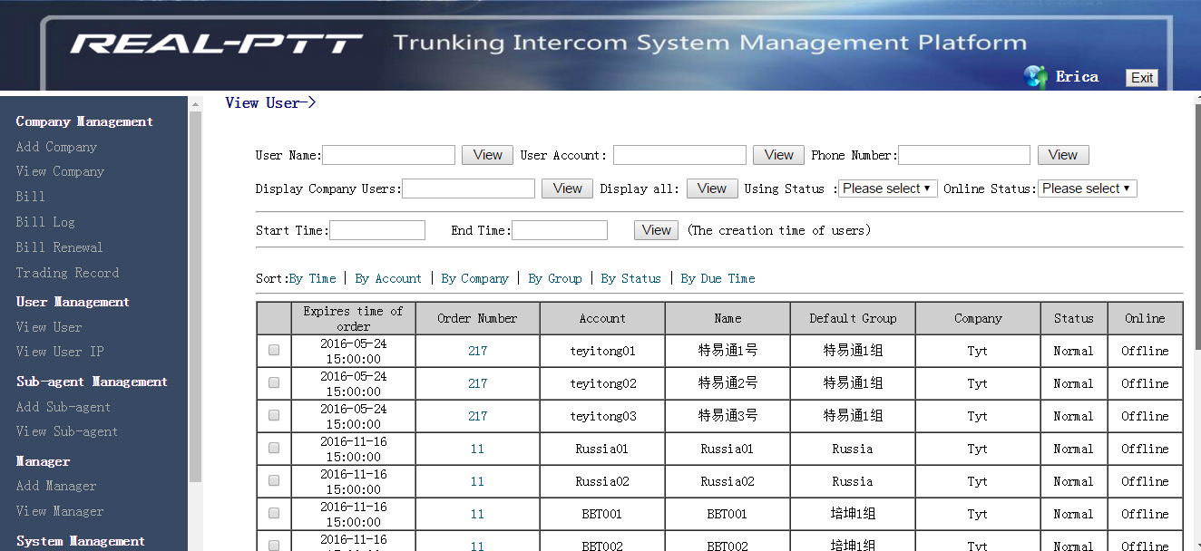This screenshot has height=551, width=1201.
Task: Click the Erica username text
Action: [x=1078, y=77]
